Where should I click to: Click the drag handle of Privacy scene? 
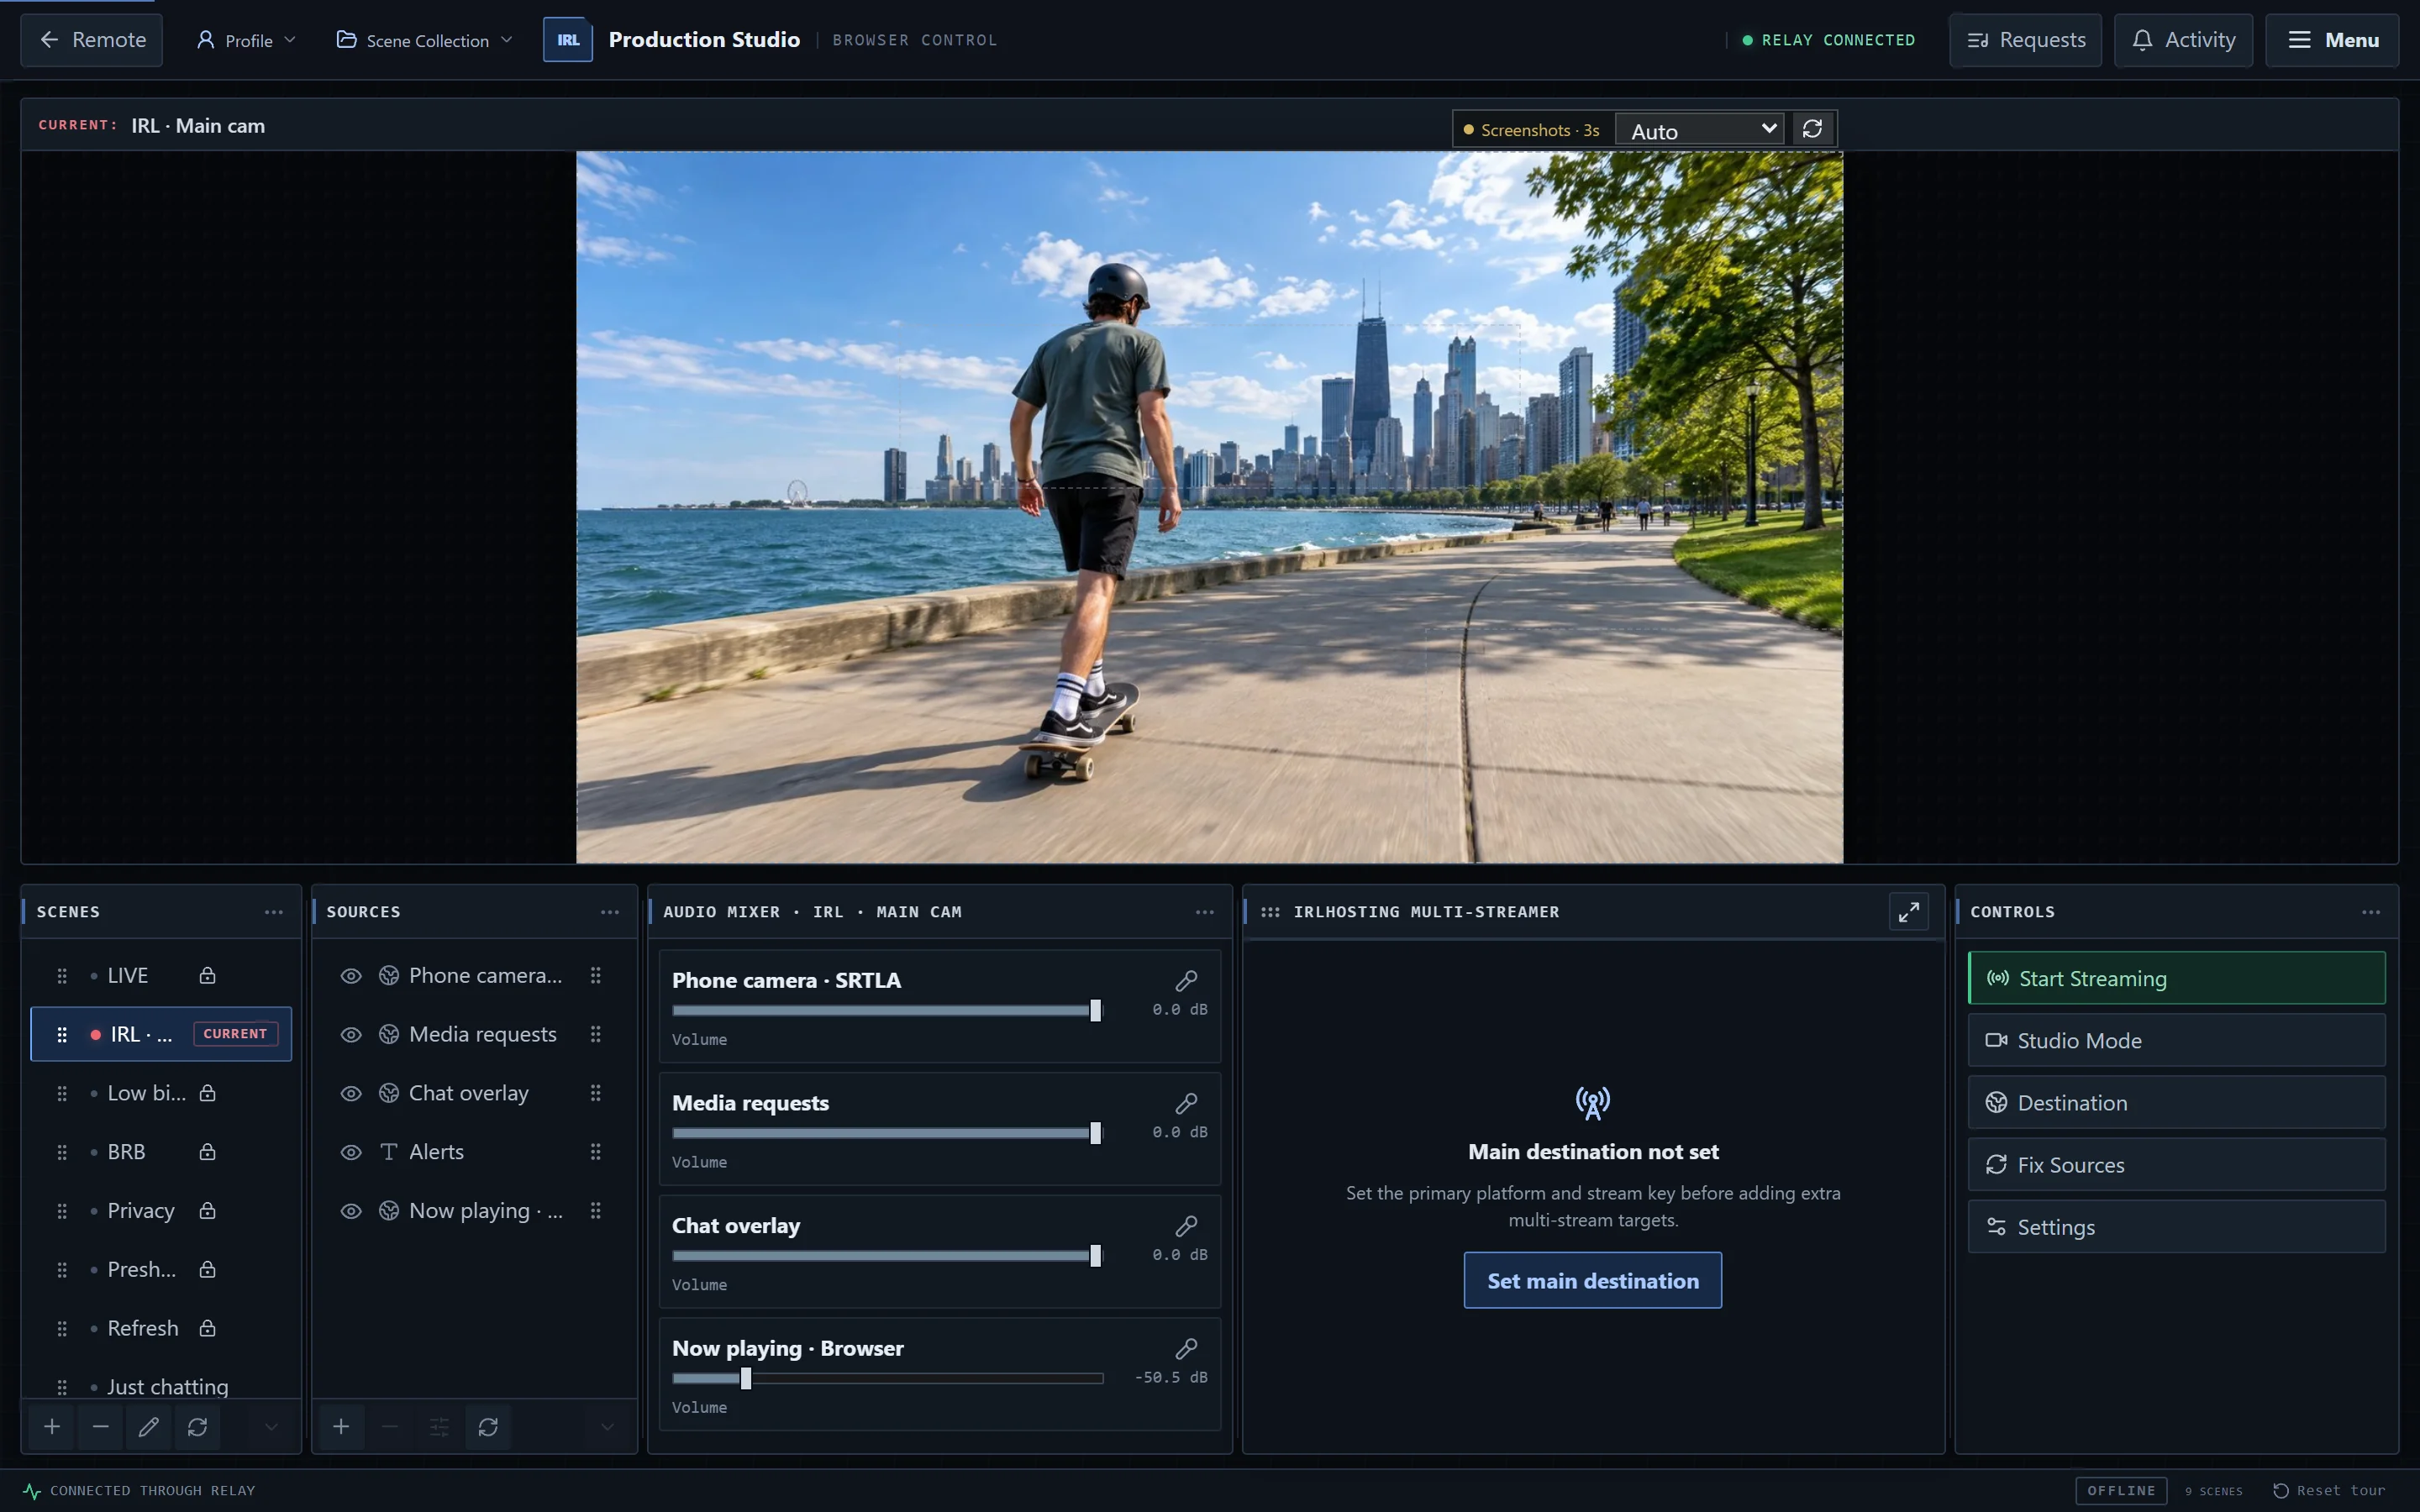pyautogui.click(x=62, y=1210)
